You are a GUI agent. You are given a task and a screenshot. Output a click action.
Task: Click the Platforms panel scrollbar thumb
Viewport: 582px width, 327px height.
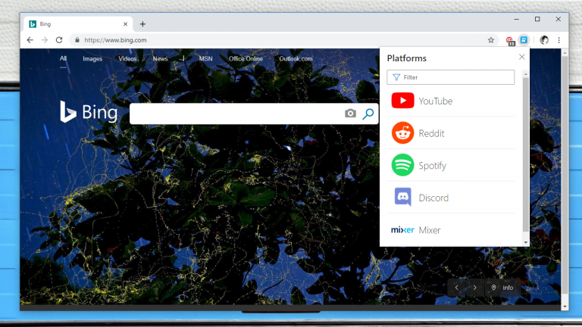526,155
